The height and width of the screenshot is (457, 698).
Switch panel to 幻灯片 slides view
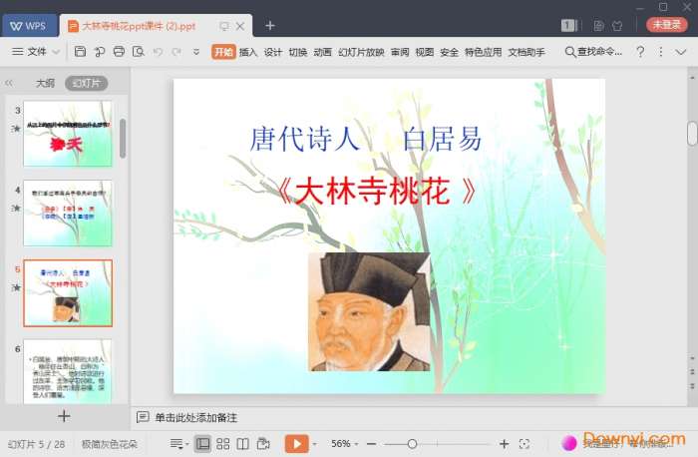pyautogui.click(x=86, y=84)
